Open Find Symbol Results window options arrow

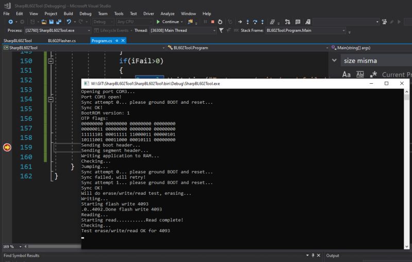click(x=307, y=255)
